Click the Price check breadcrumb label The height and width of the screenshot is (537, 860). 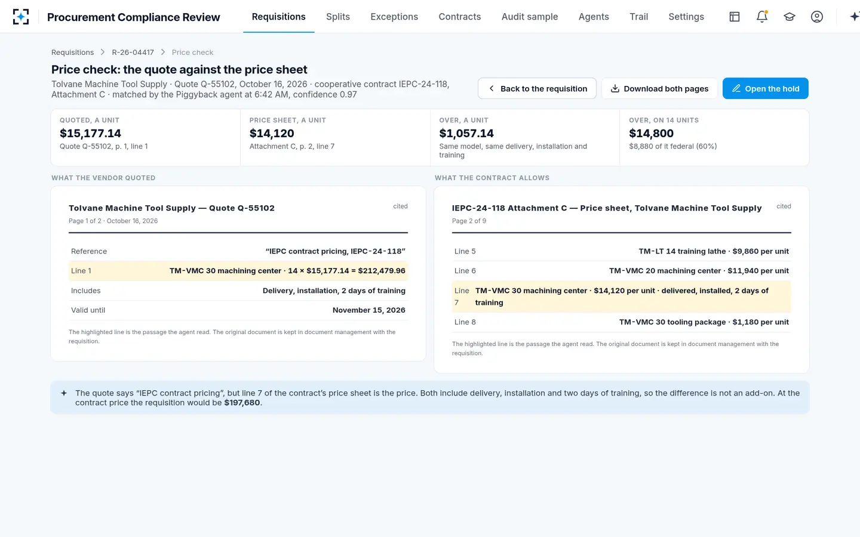click(x=192, y=53)
